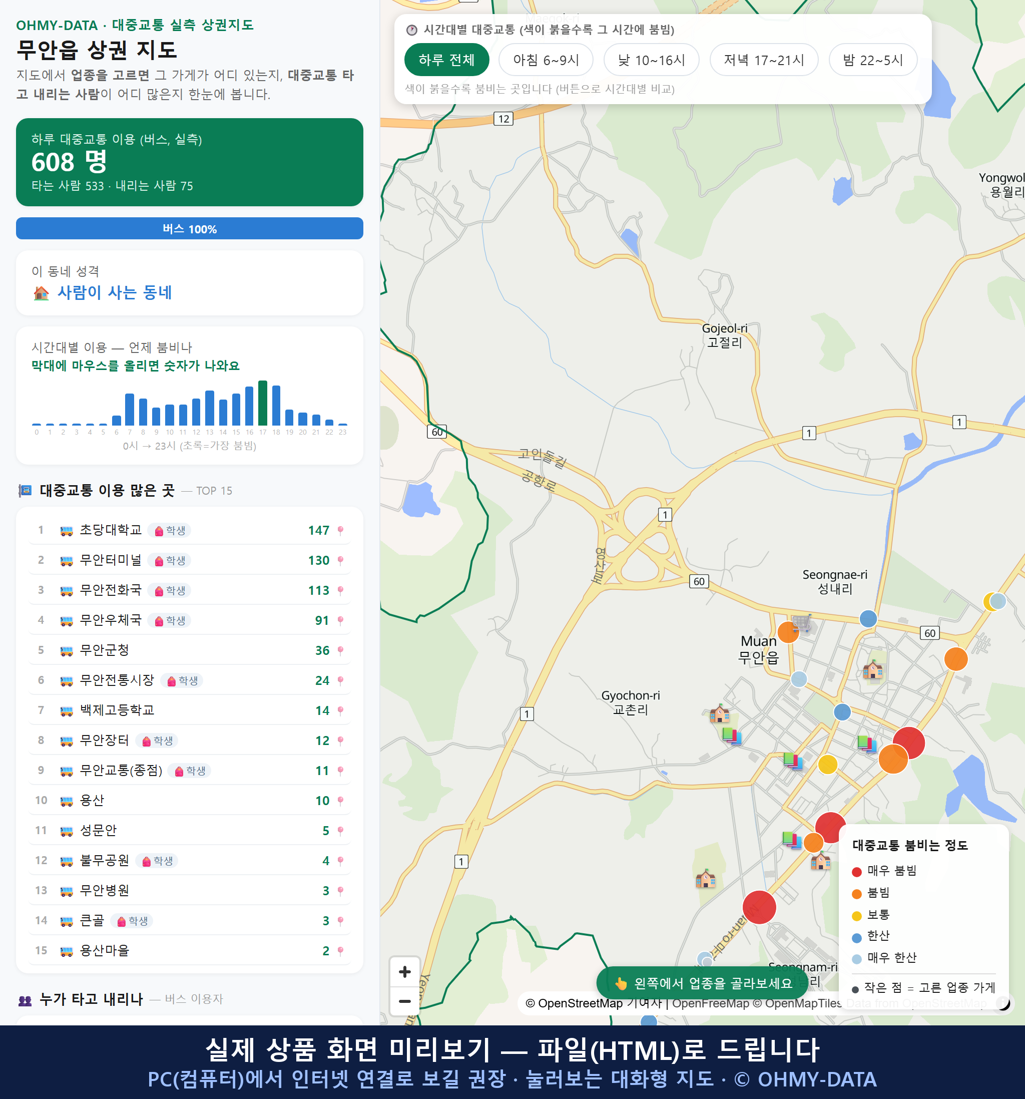Viewport: 1025px width, 1099px height.
Task: Click 학생 badge on 불무공원 row
Action: point(158,861)
